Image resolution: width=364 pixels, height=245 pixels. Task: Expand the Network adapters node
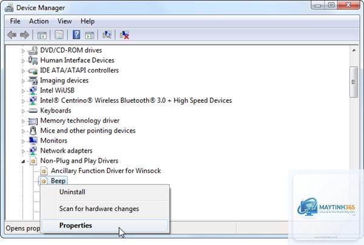(x=23, y=151)
